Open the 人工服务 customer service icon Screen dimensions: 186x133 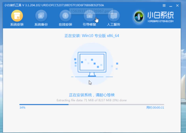(114, 16)
